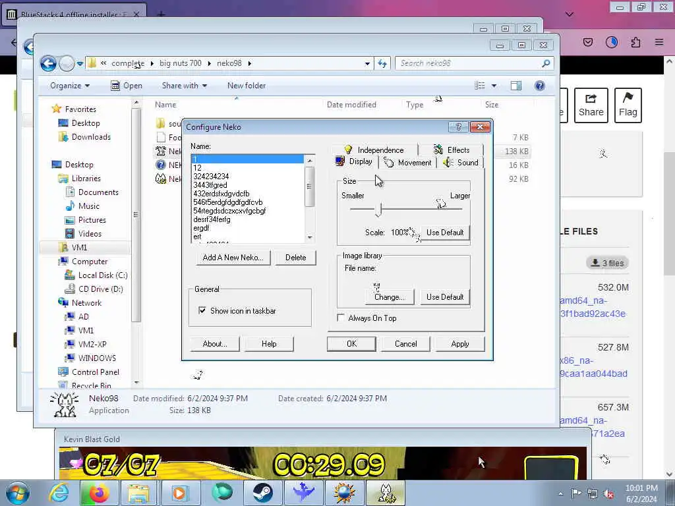Screen dimensions: 675x506
Task: Open the Movement tab
Action: pos(407,163)
